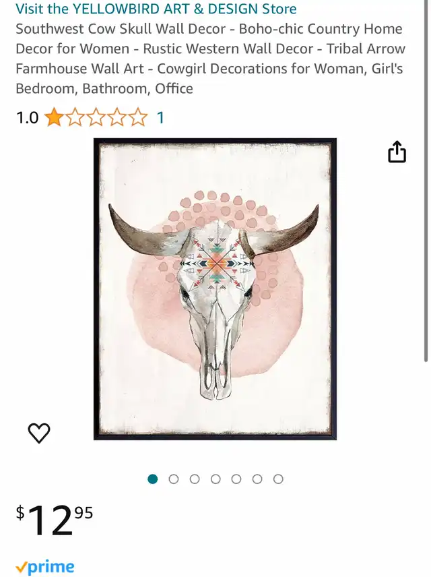Select the fourth image carousel dot
Screen dimensions: 431x577
click(215, 479)
